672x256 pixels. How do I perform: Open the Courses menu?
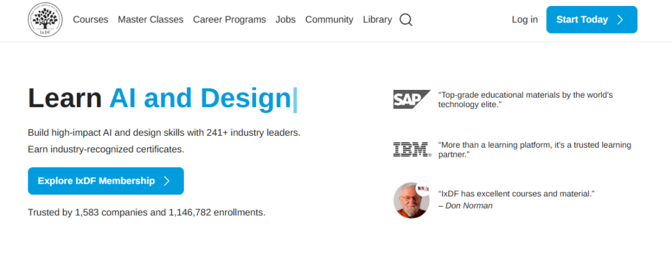click(91, 19)
